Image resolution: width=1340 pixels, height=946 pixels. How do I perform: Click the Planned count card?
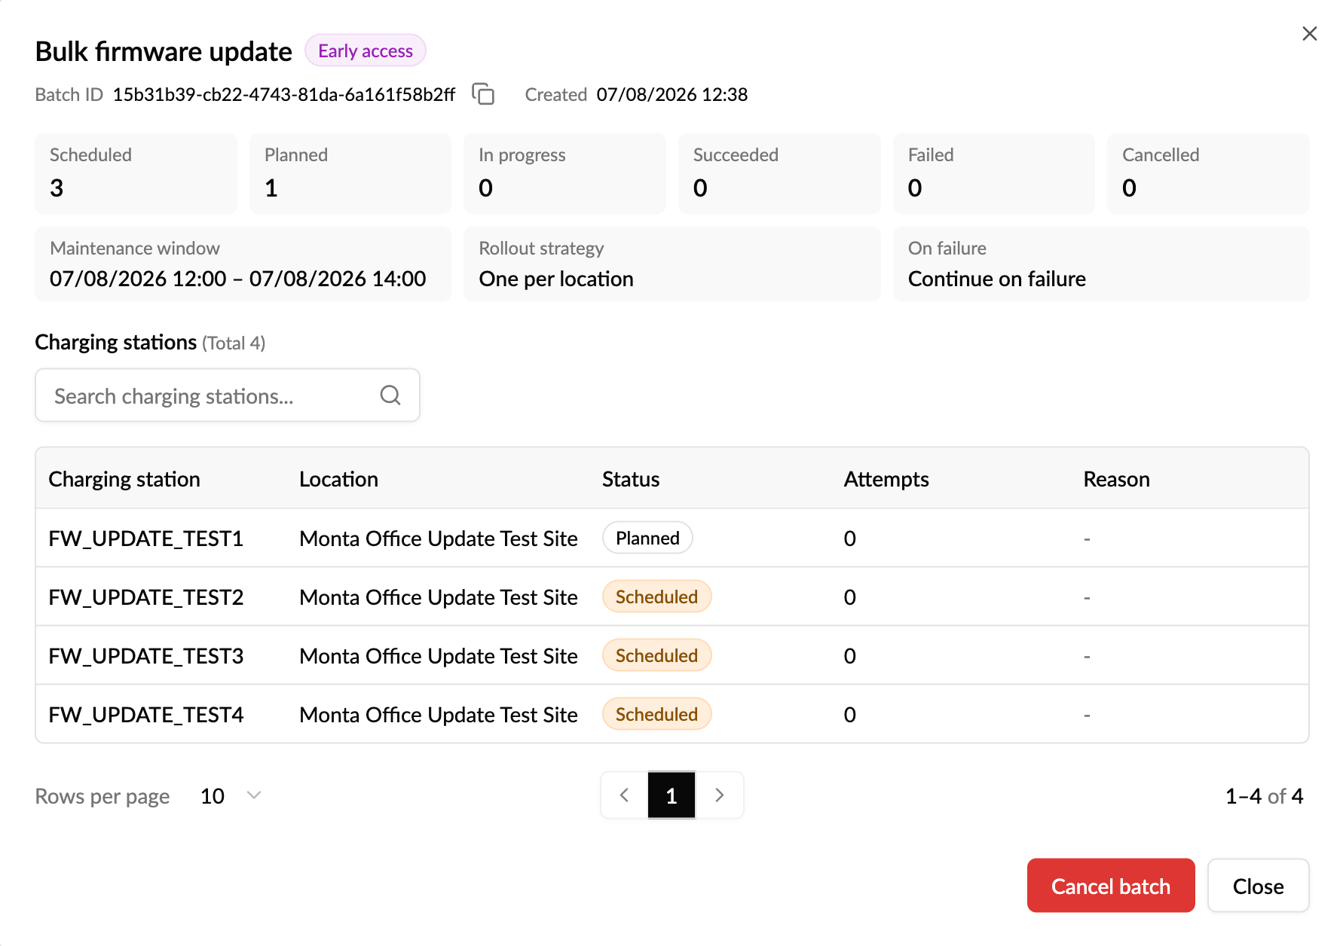[x=350, y=174]
